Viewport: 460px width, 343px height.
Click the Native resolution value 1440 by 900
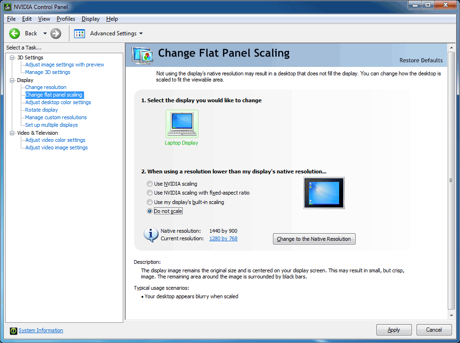tap(223, 231)
